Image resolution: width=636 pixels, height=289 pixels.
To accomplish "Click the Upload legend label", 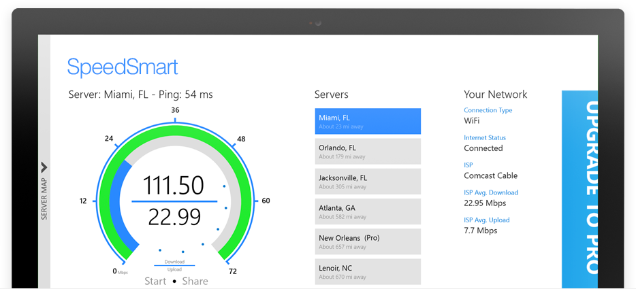I will (174, 269).
